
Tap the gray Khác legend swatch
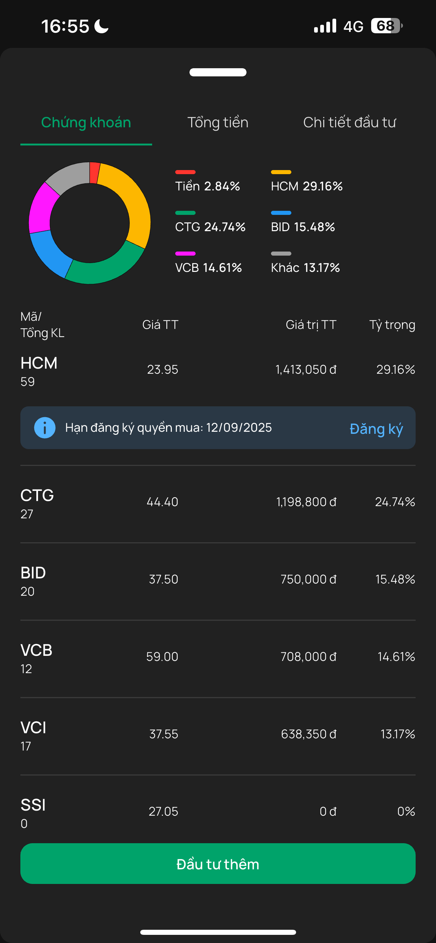(x=281, y=253)
